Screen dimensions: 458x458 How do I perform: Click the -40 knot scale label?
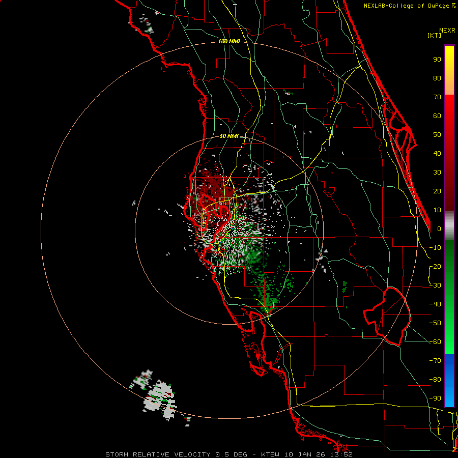435,304
